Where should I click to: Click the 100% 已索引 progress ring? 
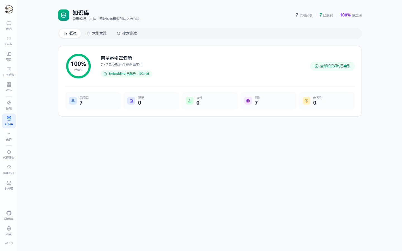78,66
